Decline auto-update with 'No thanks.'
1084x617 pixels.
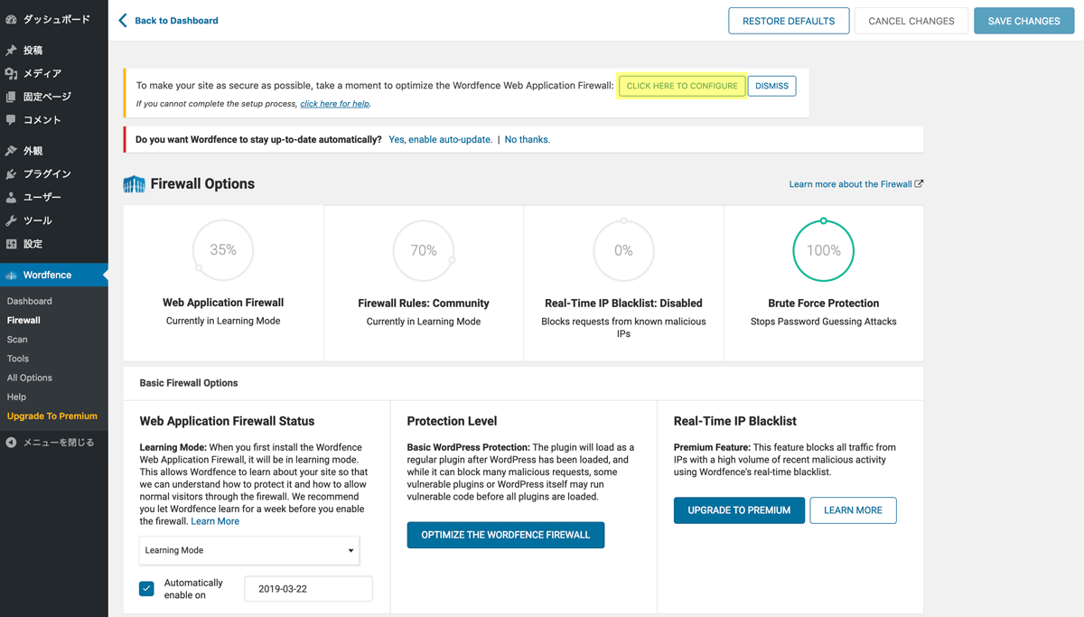[528, 140]
